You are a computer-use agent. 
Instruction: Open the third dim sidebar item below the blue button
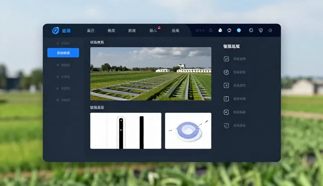tap(63, 88)
